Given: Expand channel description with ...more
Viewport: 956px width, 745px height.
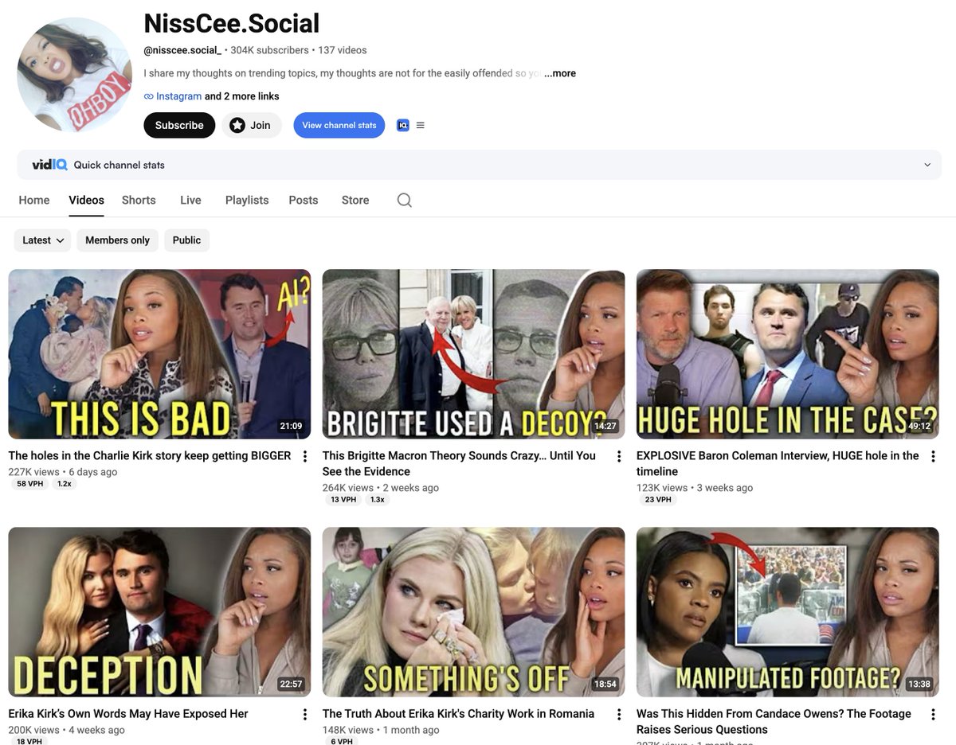Looking at the screenshot, I should coord(560,73).
